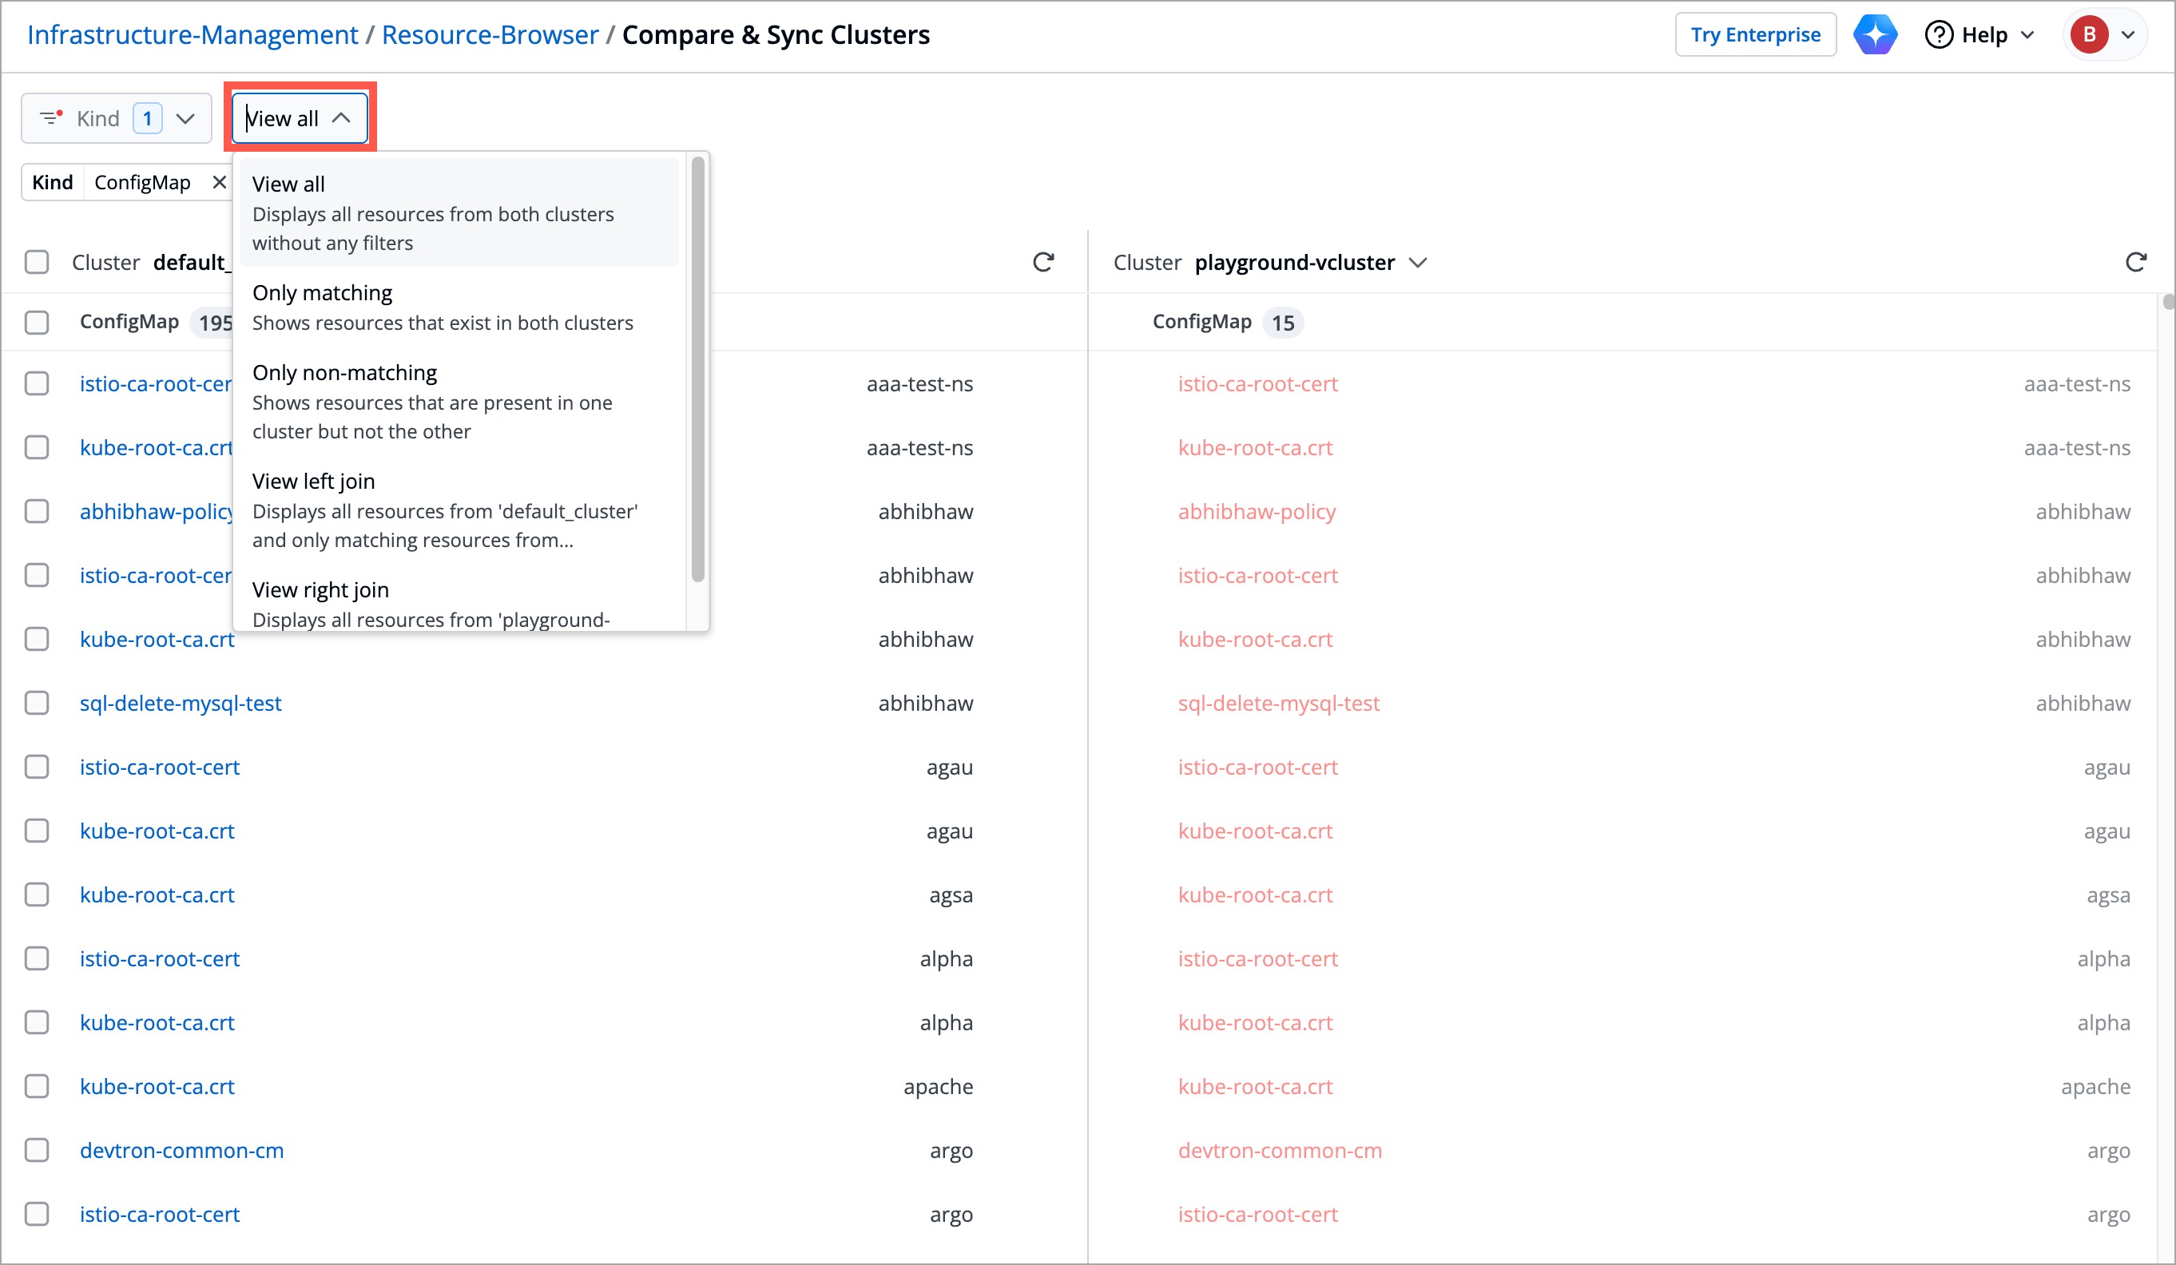Remove the ConfigMap kind filter chip

220,182
